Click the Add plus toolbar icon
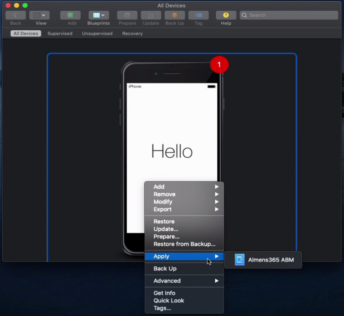The image size is (344, 316). [x=70, y=15]
